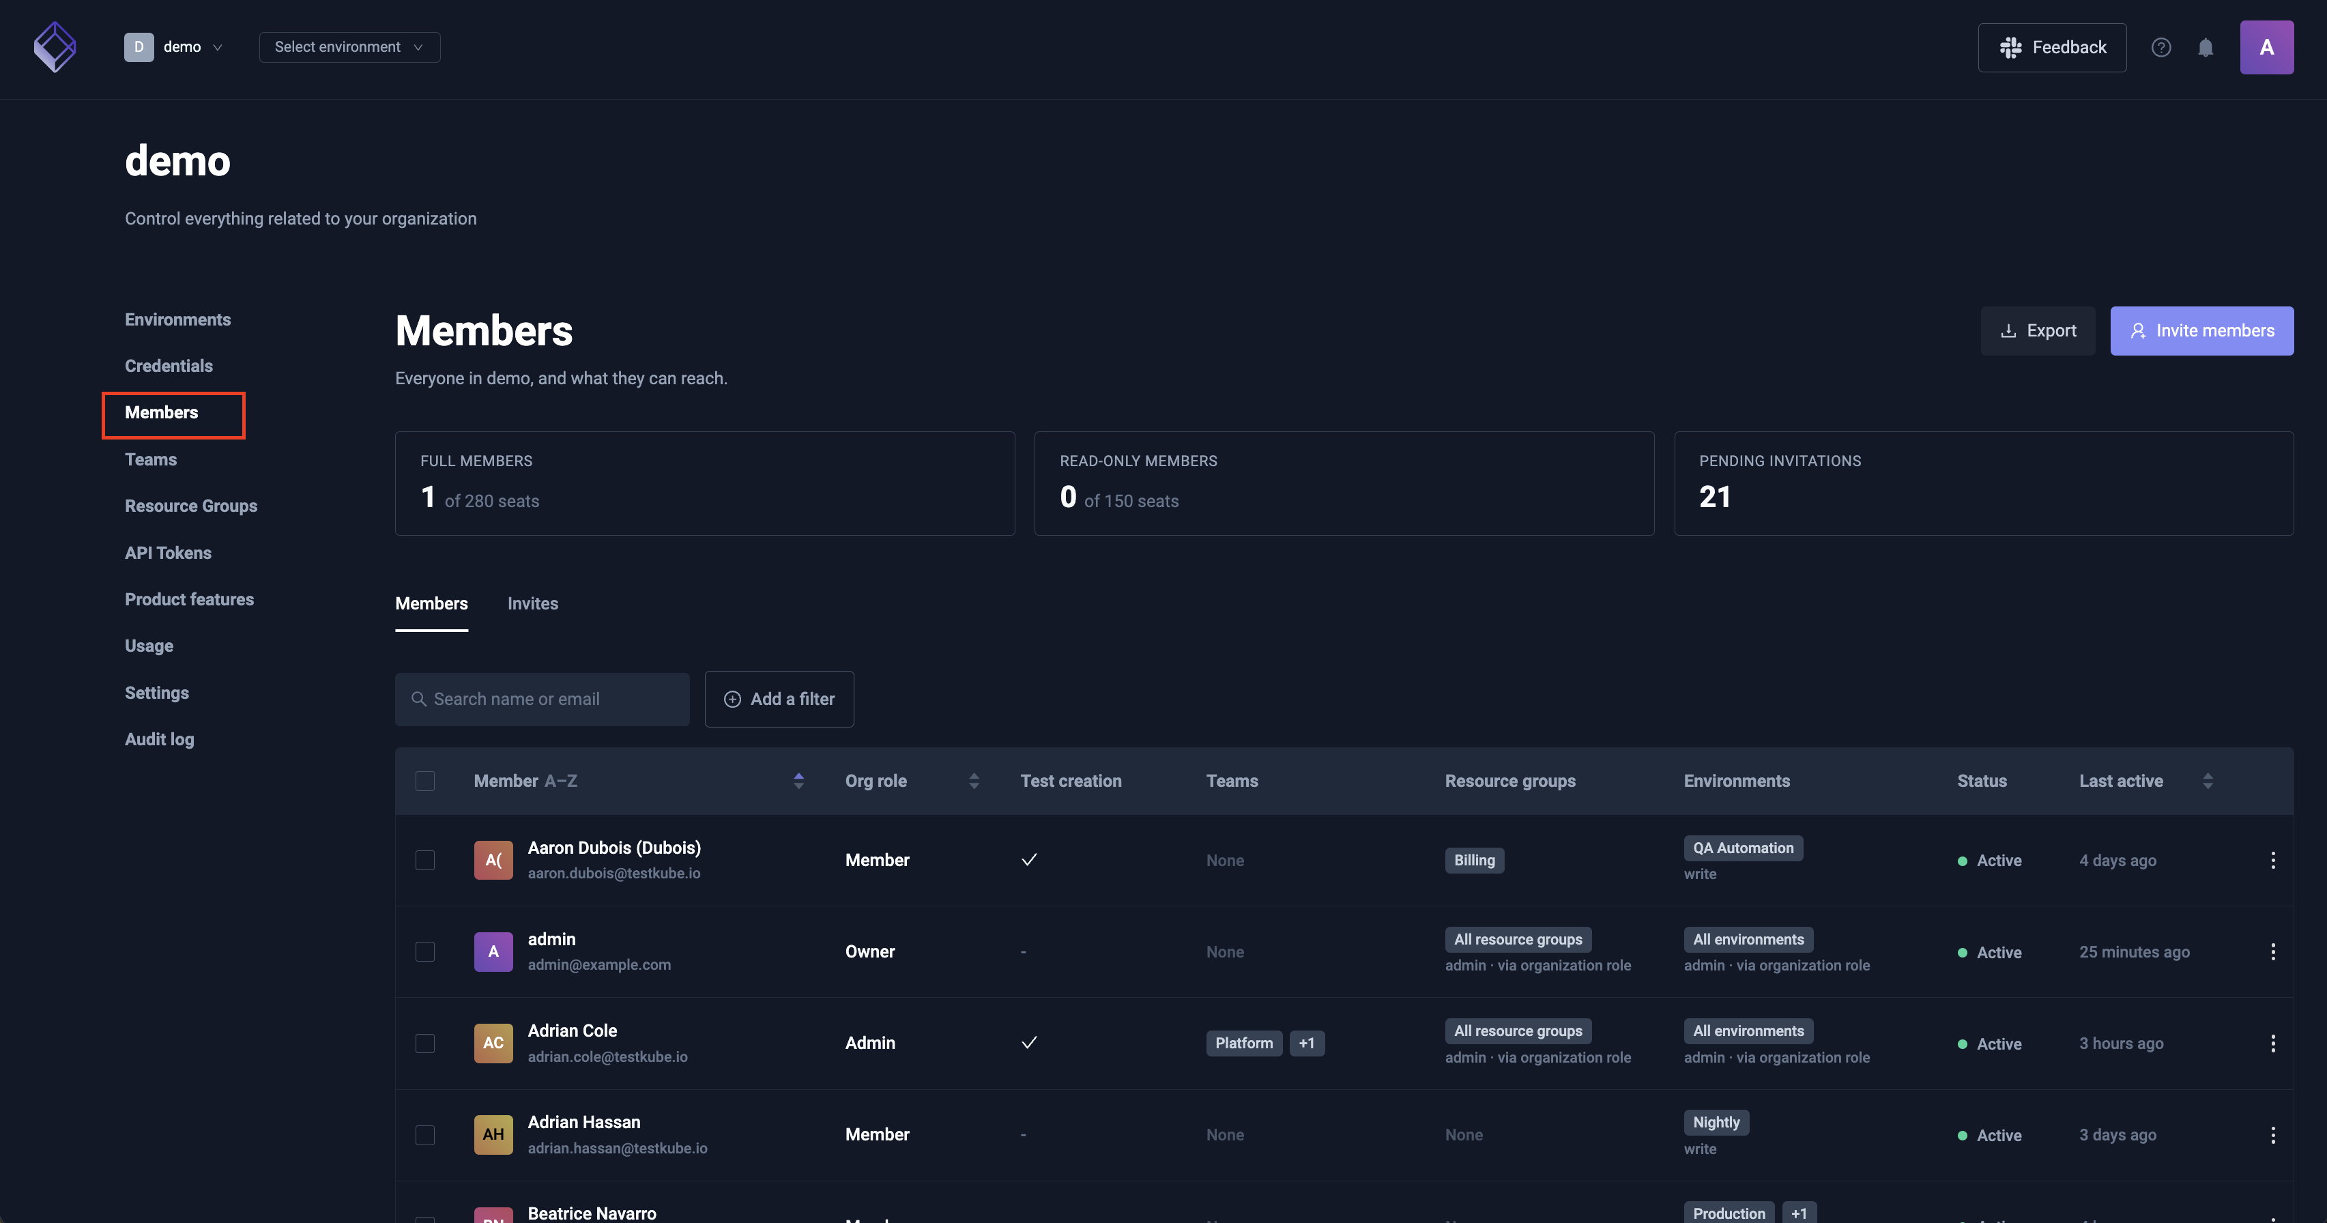Image resolution: width=2327 pixels, height=1223 pixels.
Task: Click the Billing resource group tag
Action: click(x=1474, y=860)
